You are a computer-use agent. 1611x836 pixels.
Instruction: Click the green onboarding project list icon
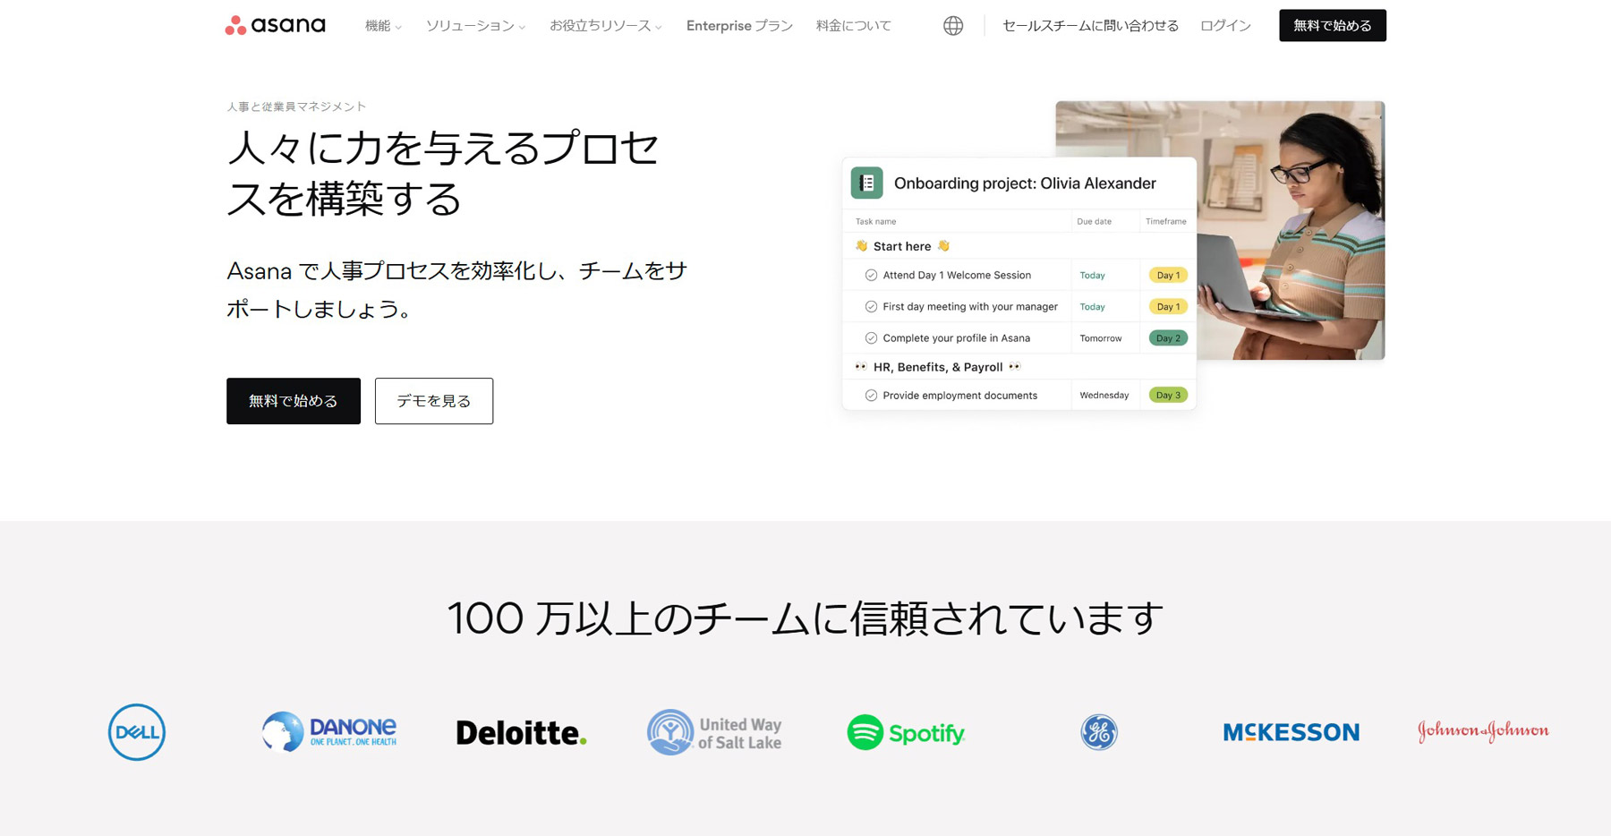pos(866,183)
